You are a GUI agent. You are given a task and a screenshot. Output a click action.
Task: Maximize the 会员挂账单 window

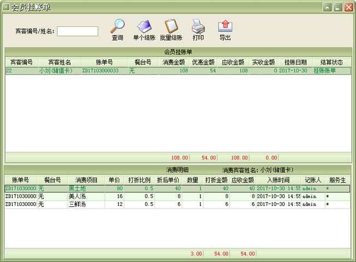338,7
